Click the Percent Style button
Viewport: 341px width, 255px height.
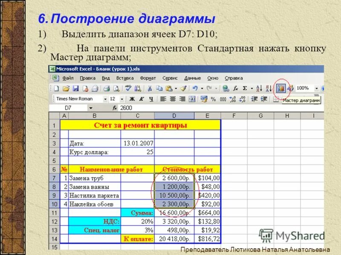tap(213, 98)
